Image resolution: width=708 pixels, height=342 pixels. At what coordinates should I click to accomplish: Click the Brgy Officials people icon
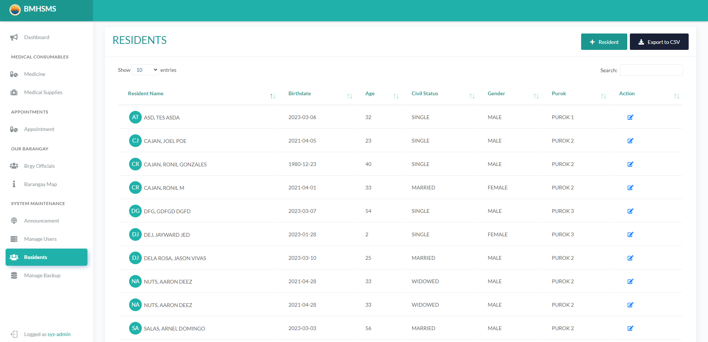click(x=14, y=166)
